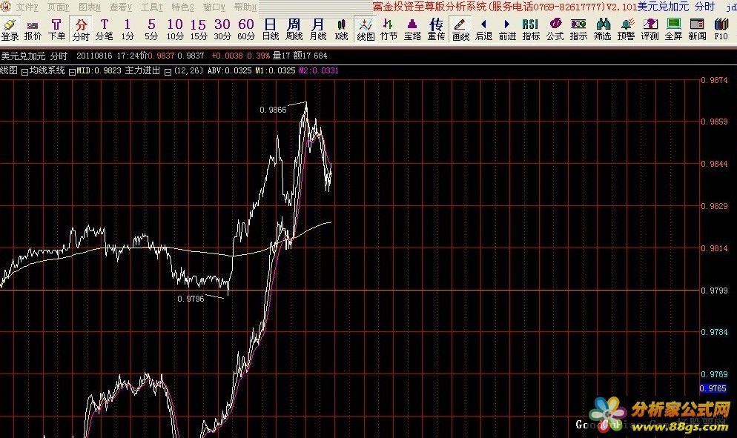Choose the K线 candlestick chart icon
Screen dimensions: 737x438
(342, 29)
